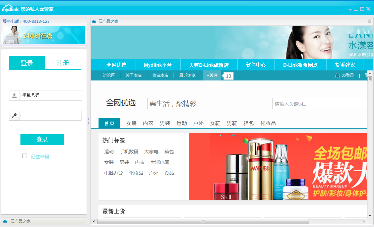Close the 云产品之家 panel with X icon
The image size is (374, 227).
[x=369, y=21]
